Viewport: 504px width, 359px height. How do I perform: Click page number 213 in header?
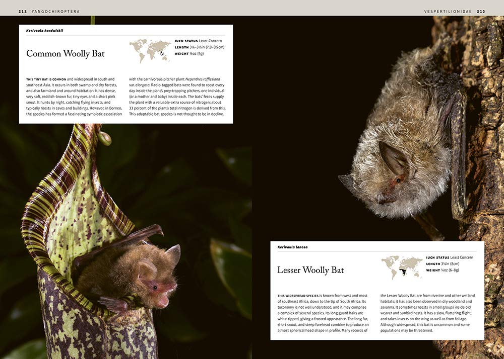tap(480, 11)
